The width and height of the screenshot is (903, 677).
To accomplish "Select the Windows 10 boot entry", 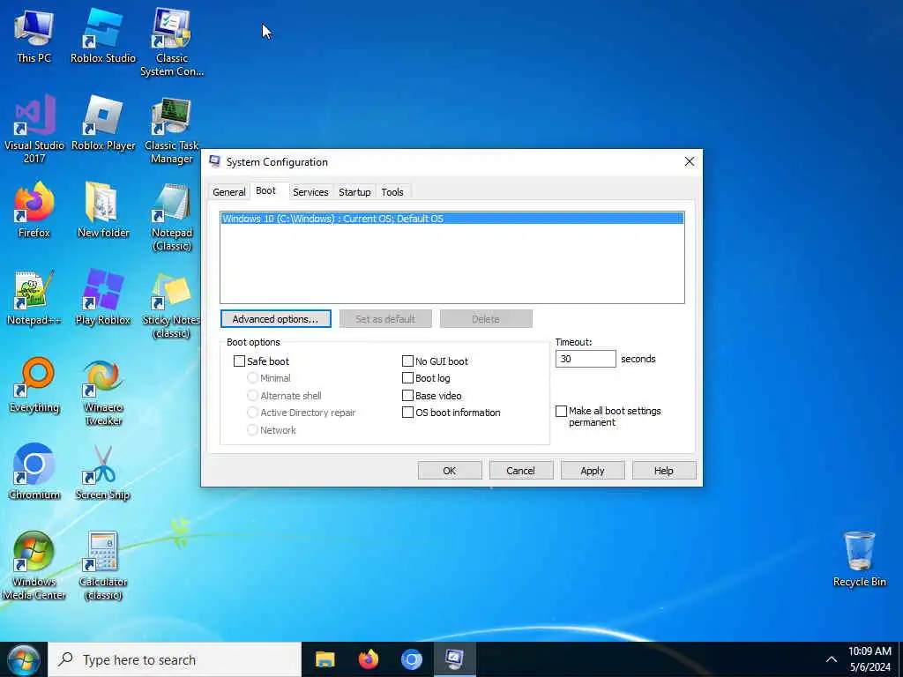I will 452,219.
